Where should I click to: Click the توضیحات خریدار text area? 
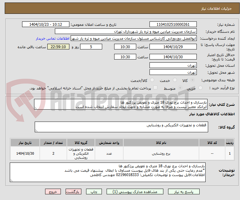click(x=108, y=172)
